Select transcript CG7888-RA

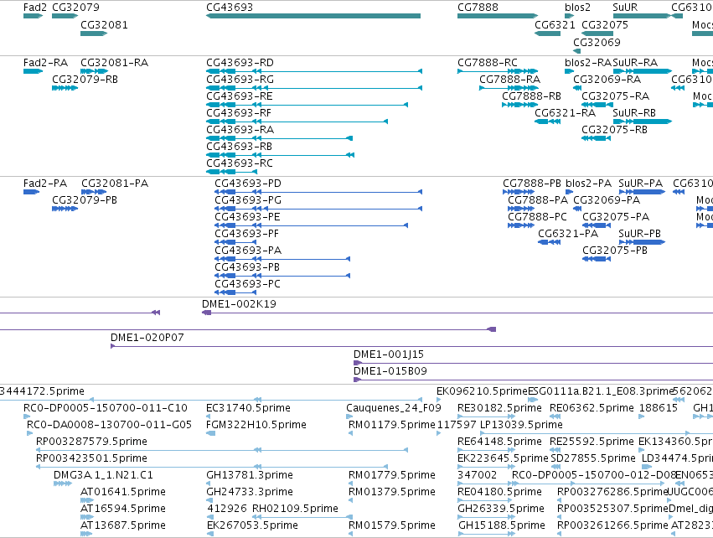(x=509, y=88)
